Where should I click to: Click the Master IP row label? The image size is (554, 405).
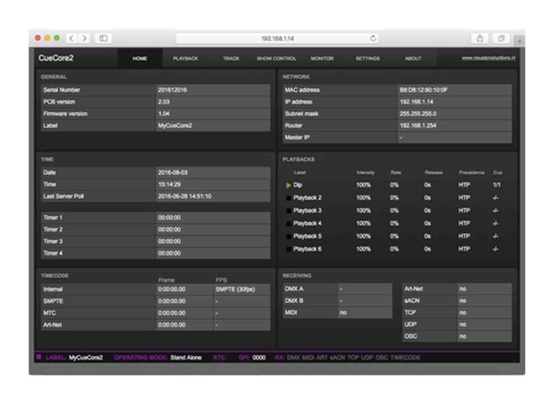pos(297,137)
